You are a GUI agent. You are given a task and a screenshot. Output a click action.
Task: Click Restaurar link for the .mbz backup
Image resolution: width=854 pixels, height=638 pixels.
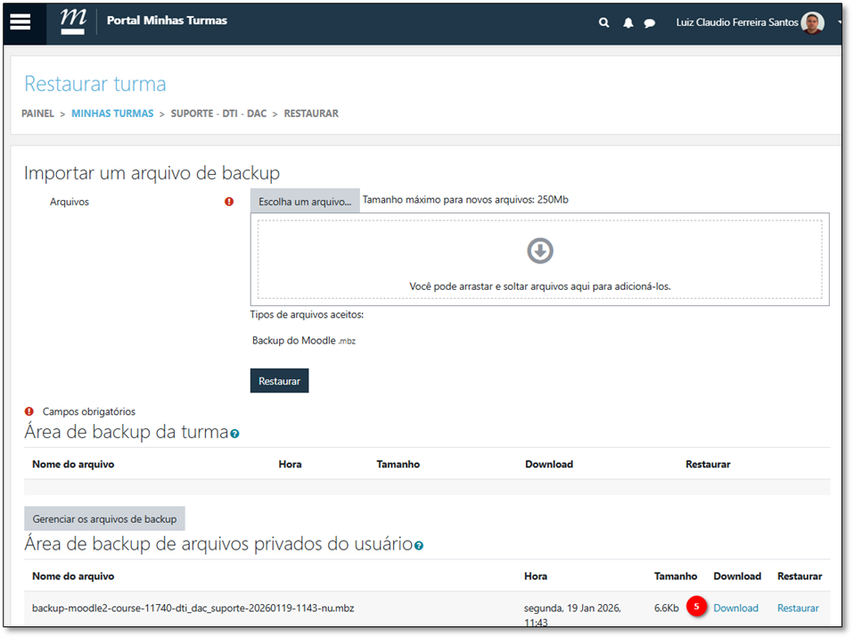(797, 608)
